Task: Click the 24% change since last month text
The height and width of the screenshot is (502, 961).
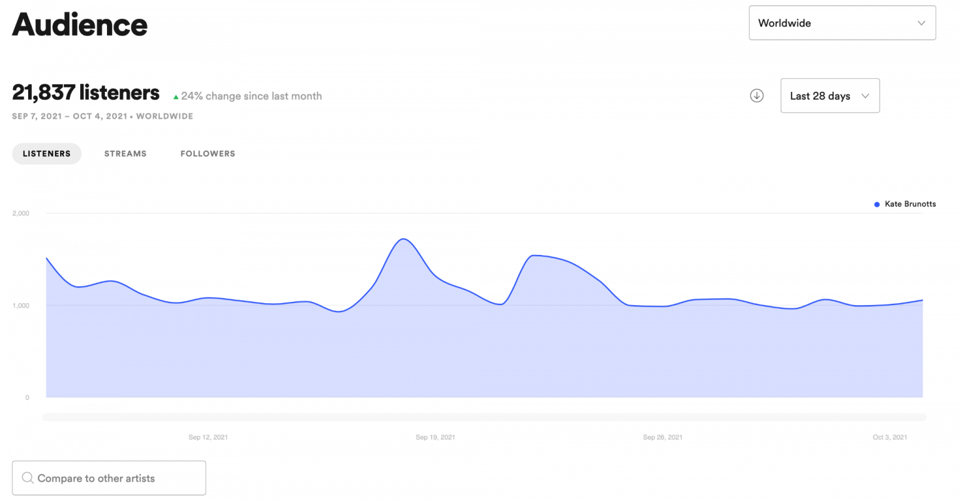Action: click(252, 96)
